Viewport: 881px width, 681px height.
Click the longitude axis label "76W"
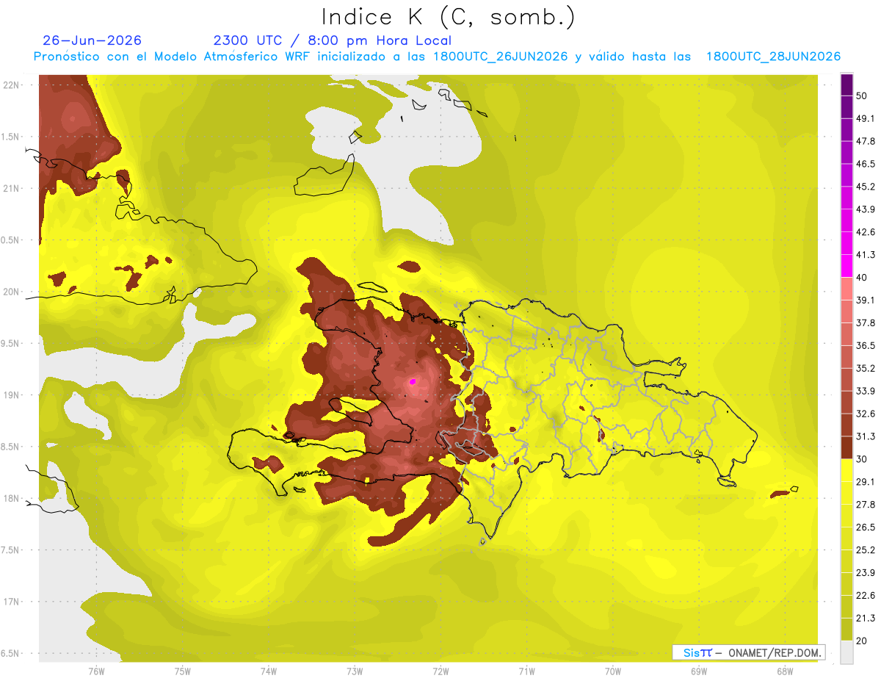[x=96, y=671]
